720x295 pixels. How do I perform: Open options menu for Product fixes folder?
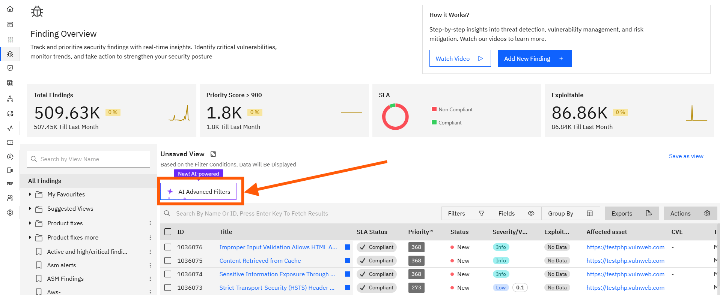point(150,223)
